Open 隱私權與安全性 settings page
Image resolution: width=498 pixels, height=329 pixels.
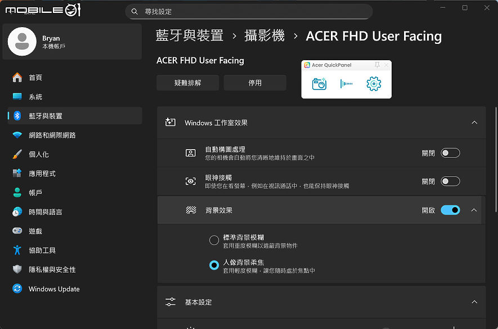pos(75,269)
